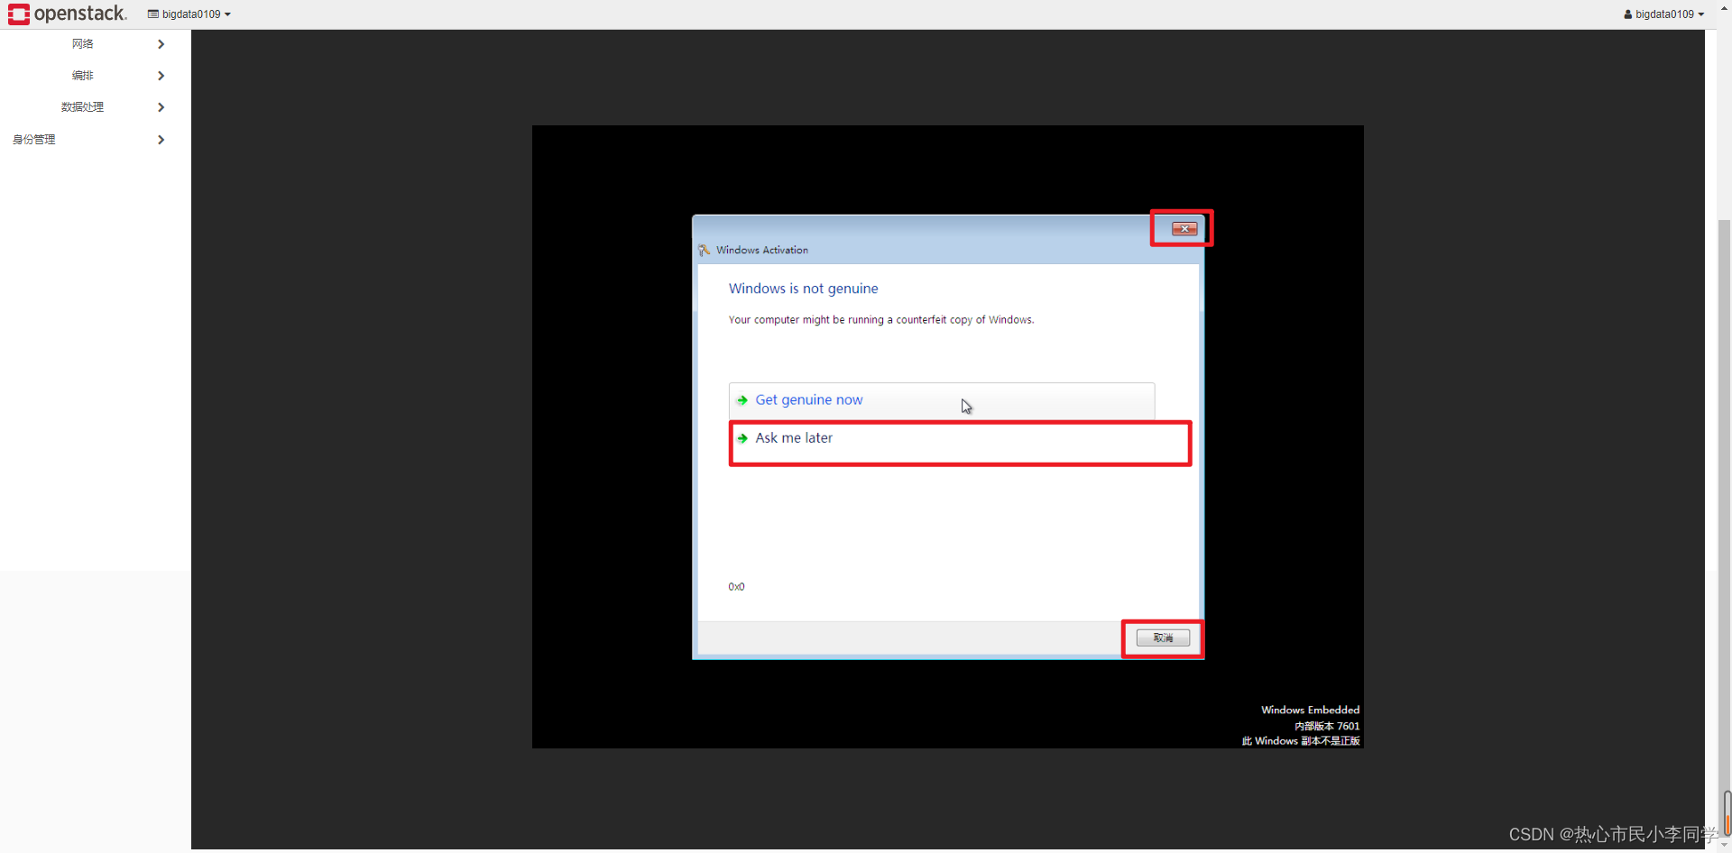Click the Windows Embedded watermark text
Viewport: 1732px width, 853px height.
coord(1310,711)
